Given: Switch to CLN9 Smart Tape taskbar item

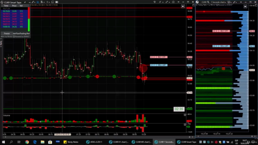Looking at the screenshot, I should pos(187,142).
